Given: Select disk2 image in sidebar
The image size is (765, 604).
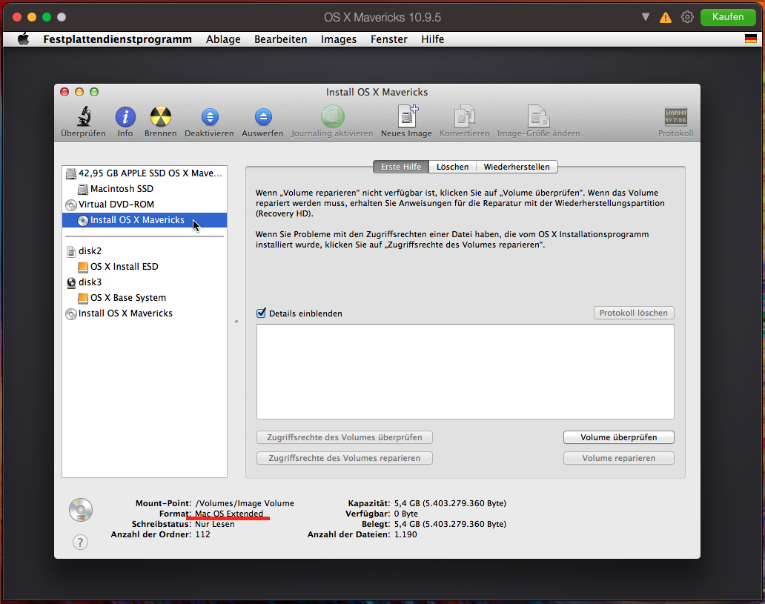Looking at the screenshot, I should point(145,251).
